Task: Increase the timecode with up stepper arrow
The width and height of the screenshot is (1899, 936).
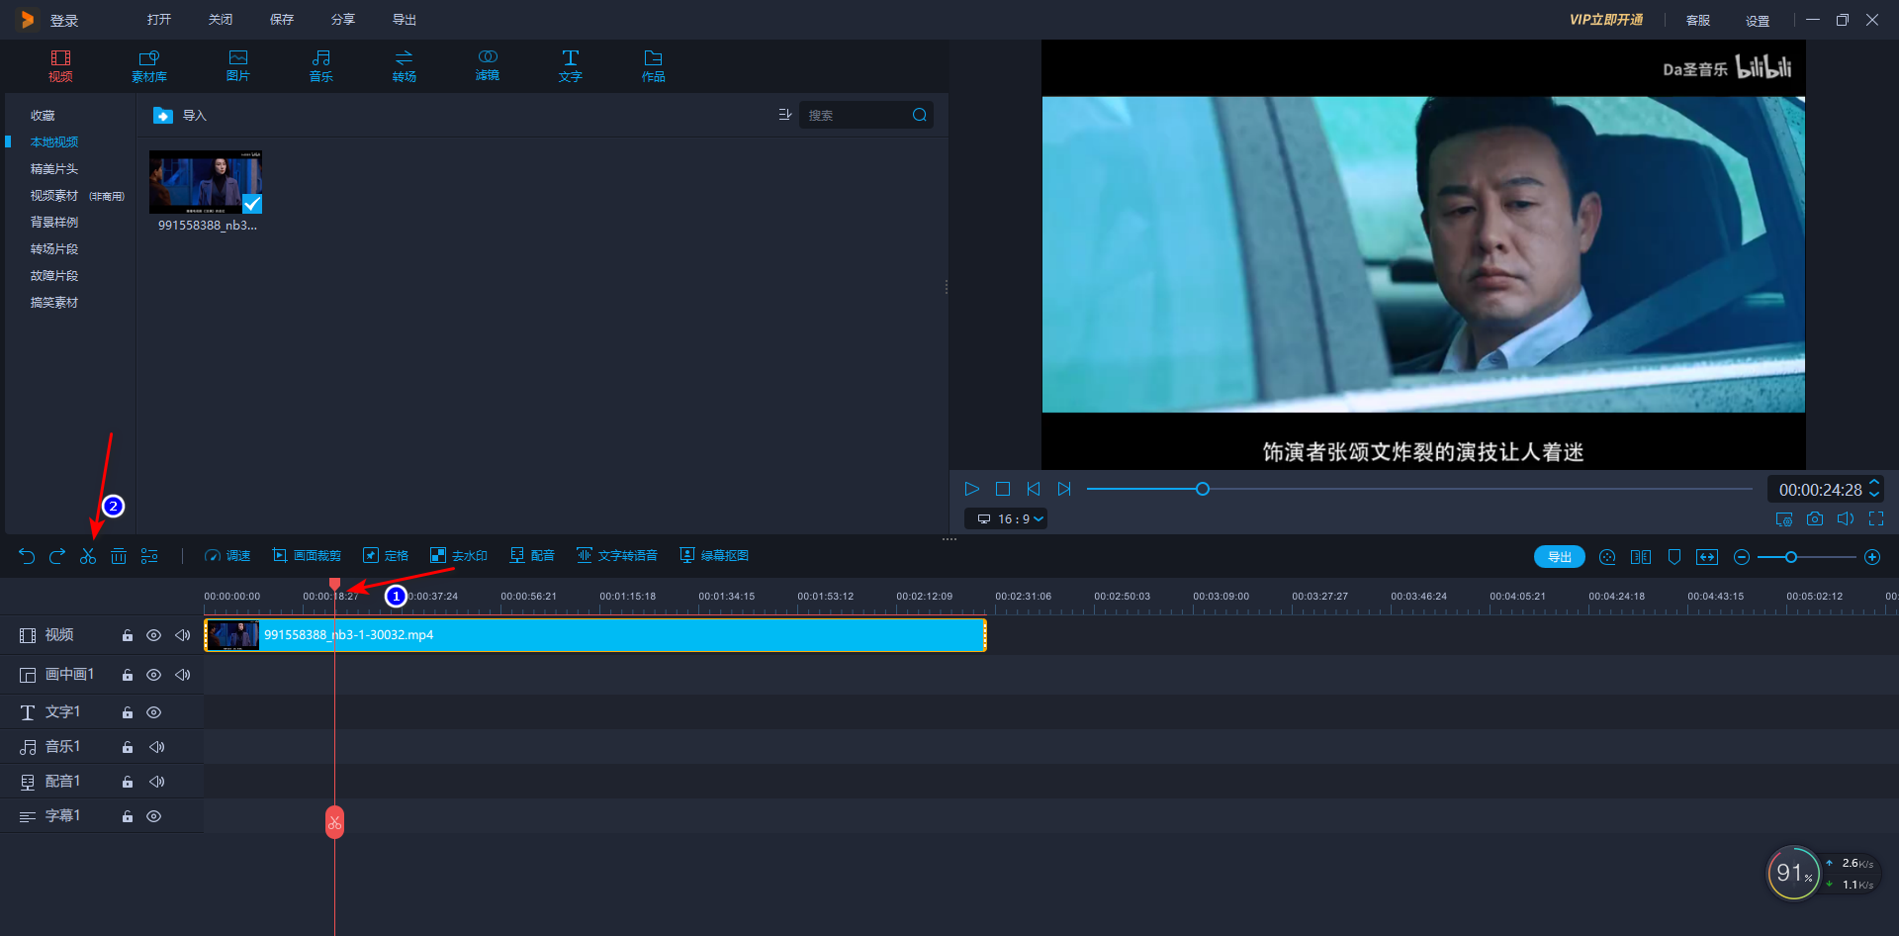Action: coord(1874,483)
